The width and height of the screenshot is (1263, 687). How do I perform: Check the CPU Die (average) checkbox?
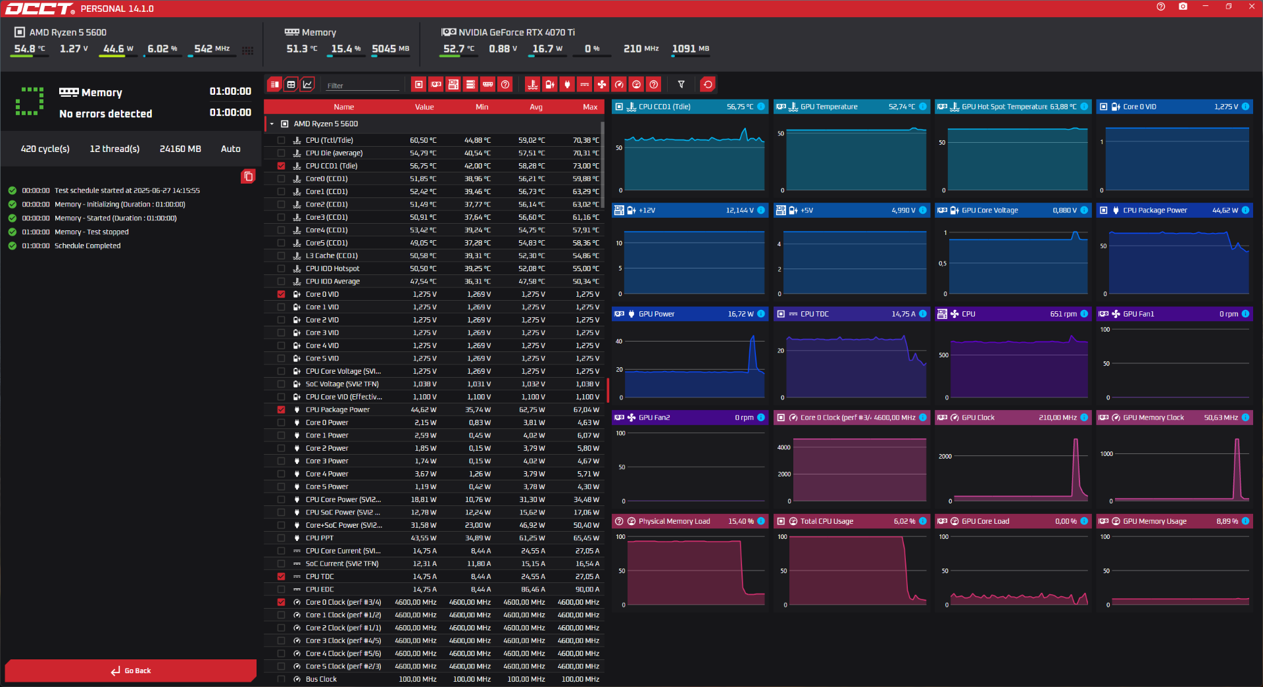pos(282,153)
